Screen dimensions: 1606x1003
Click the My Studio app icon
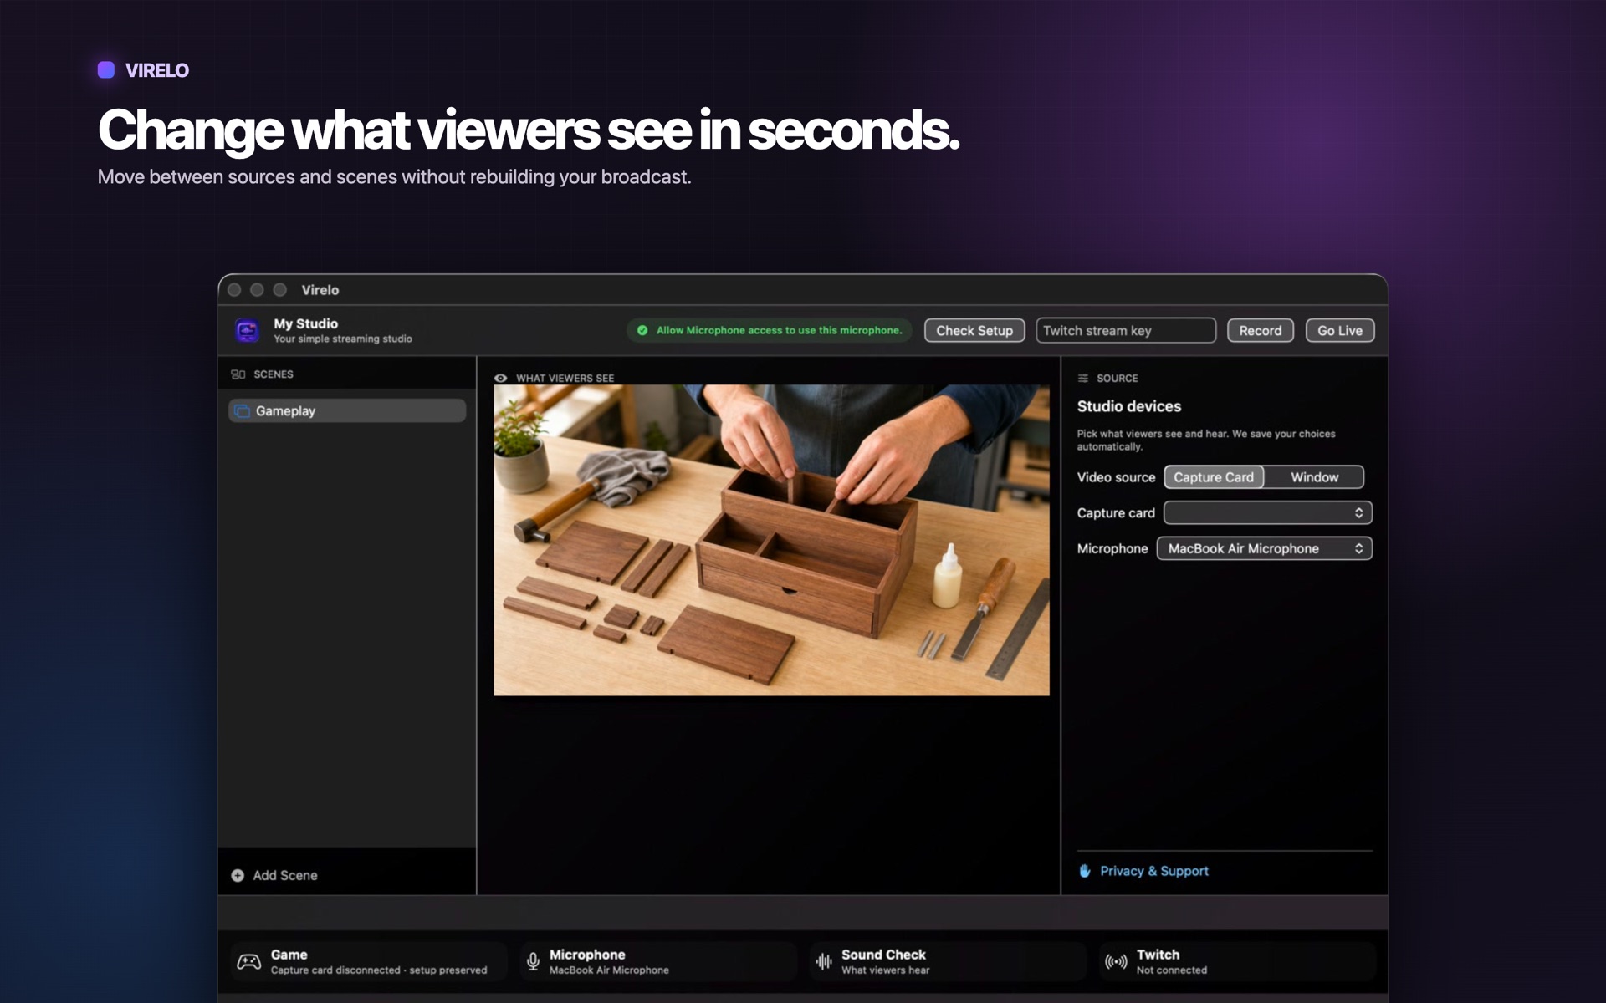[x=247, y=331]
